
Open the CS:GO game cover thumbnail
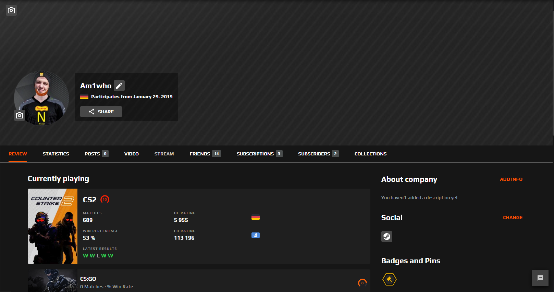pos(53,281)
